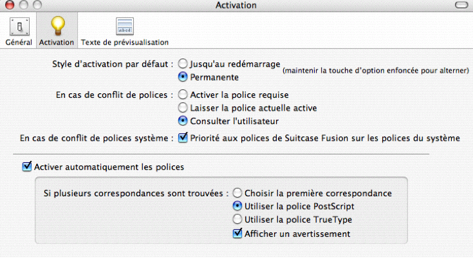Viewport: 473px width, 260px height.
Task: Choose Activer la police requise
Action: click(183, 95)
